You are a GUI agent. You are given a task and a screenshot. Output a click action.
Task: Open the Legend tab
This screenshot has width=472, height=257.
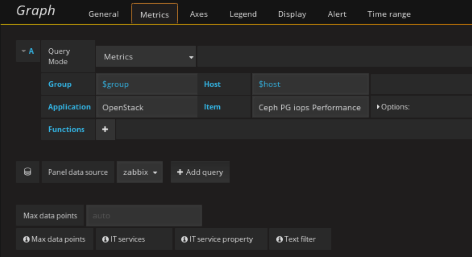(x=243, y=14)
